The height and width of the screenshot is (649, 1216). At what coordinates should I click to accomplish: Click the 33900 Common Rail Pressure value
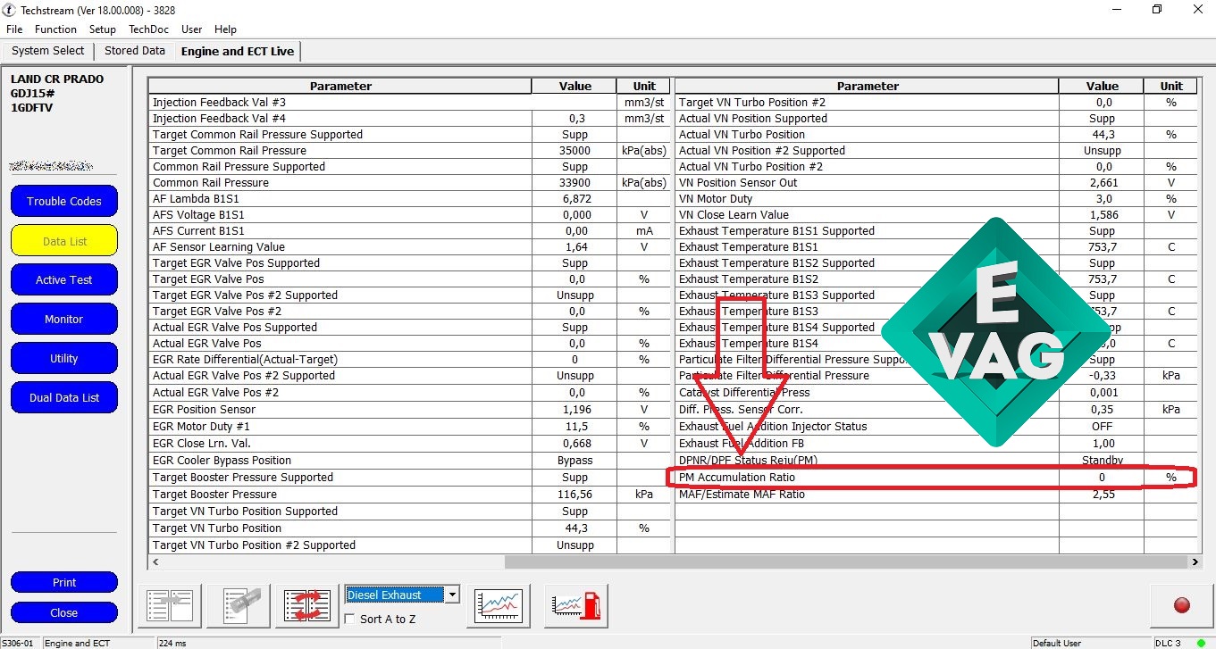tap(574, 183)
